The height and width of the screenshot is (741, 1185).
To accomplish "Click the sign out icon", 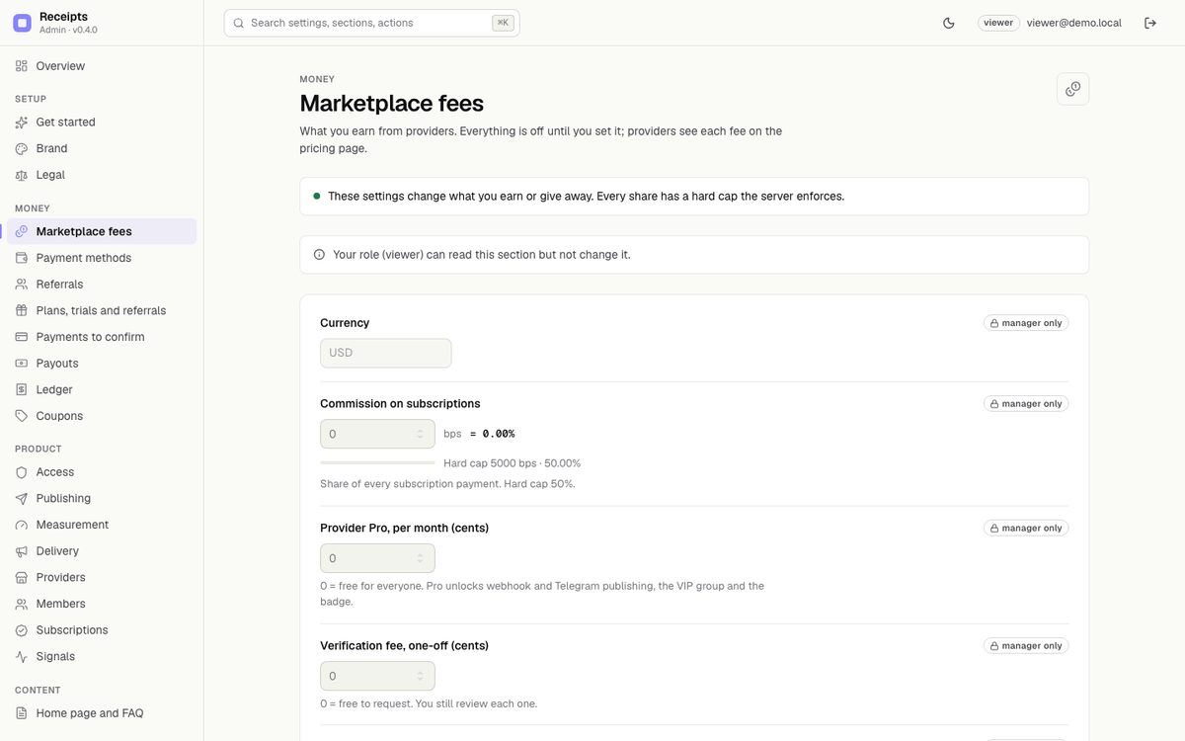I will pyautogui.click(x=1150, y=23).
